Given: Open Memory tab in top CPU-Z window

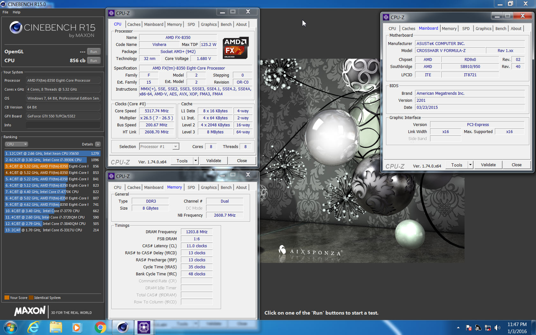Looking at the screenshot, I should tap(175, 24).
